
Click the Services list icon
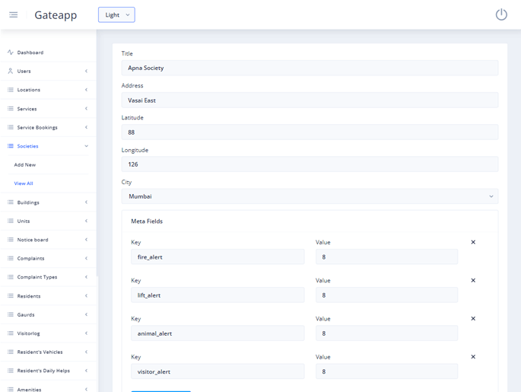coord(11,108)
